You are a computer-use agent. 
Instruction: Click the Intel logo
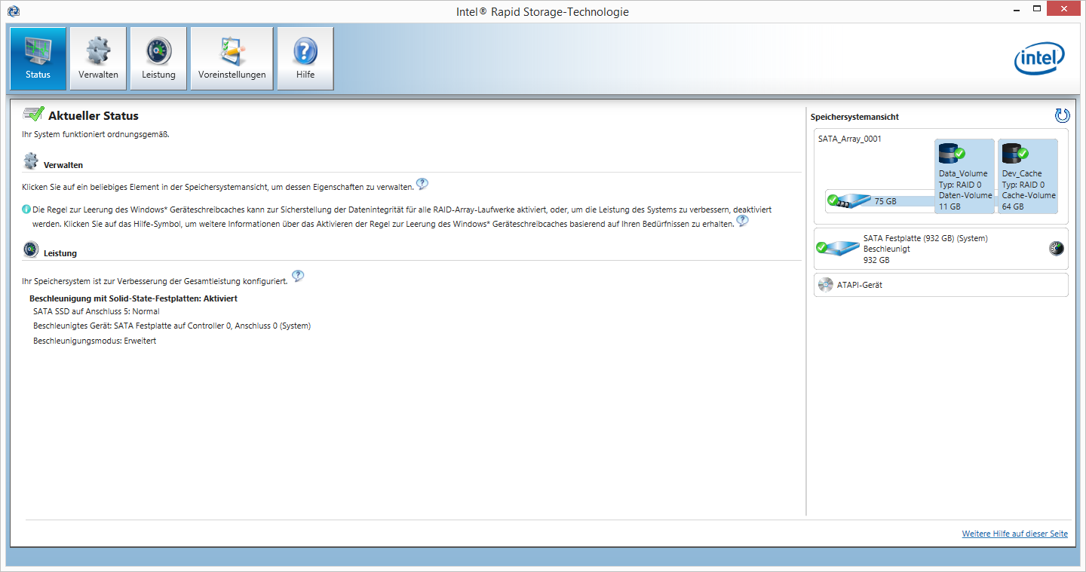click(1039, 59)
